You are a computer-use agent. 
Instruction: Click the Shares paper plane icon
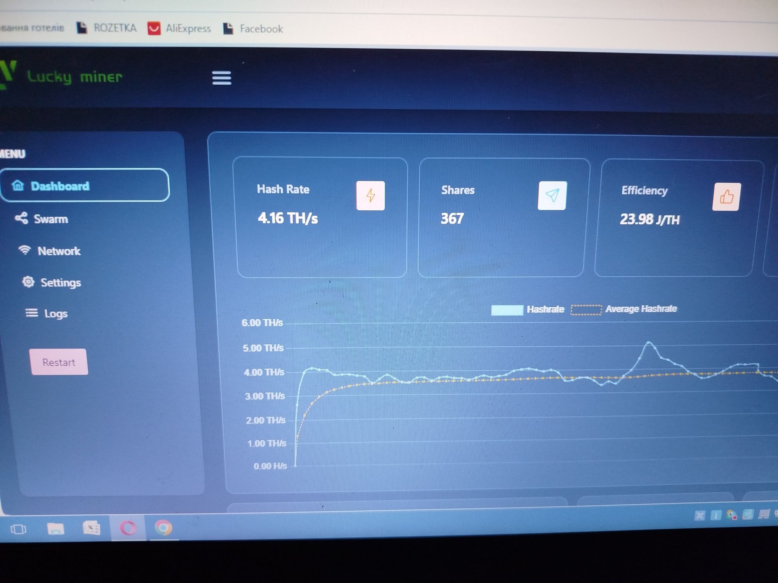pyautogui.click(x=552, y=195)
